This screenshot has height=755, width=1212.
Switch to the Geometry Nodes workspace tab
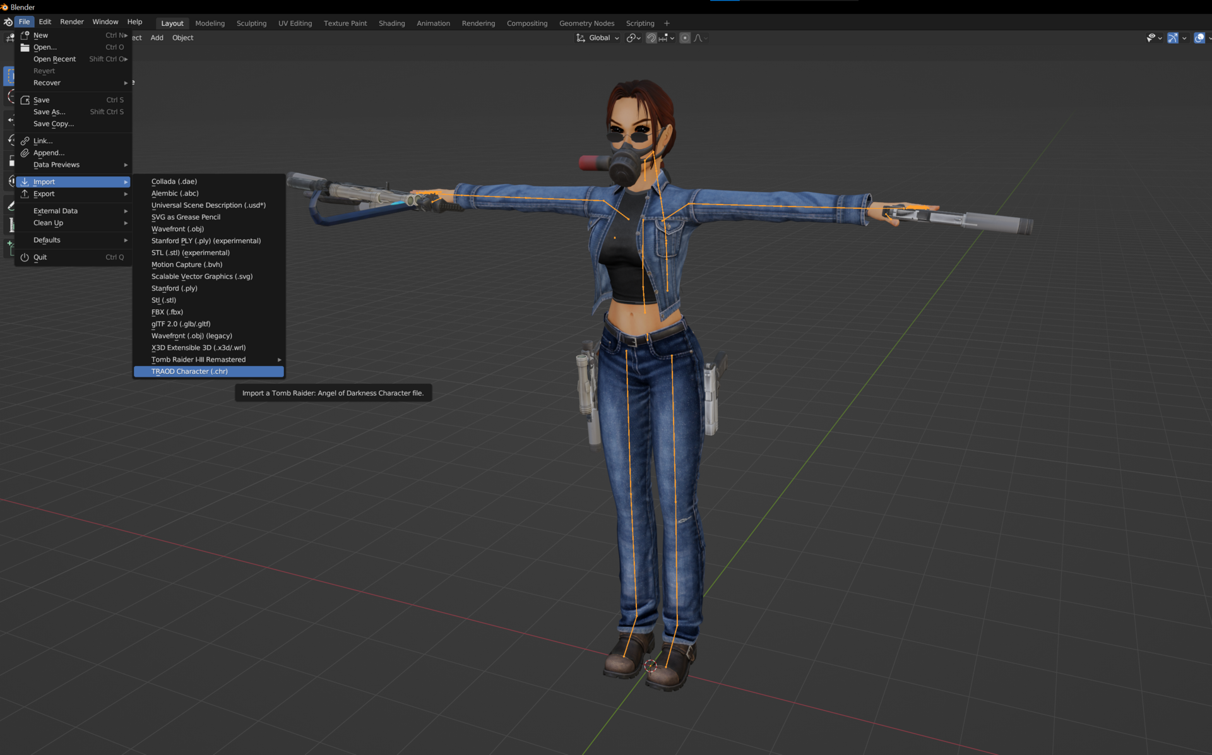pos(586,23)
